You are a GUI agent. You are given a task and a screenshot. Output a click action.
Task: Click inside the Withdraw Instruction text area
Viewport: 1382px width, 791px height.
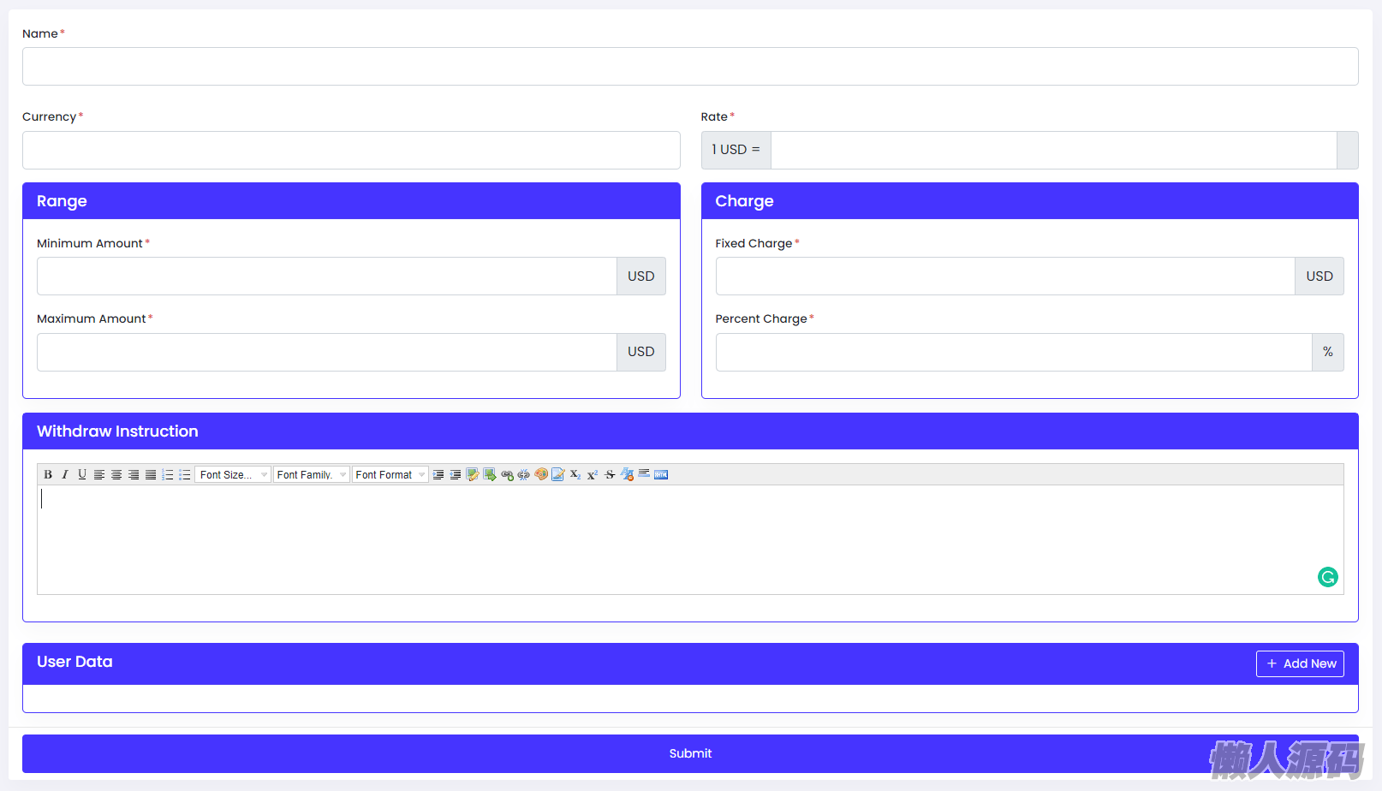(690, 539)
